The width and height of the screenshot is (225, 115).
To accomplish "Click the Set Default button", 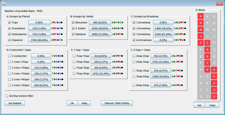I will click(15, 103).
